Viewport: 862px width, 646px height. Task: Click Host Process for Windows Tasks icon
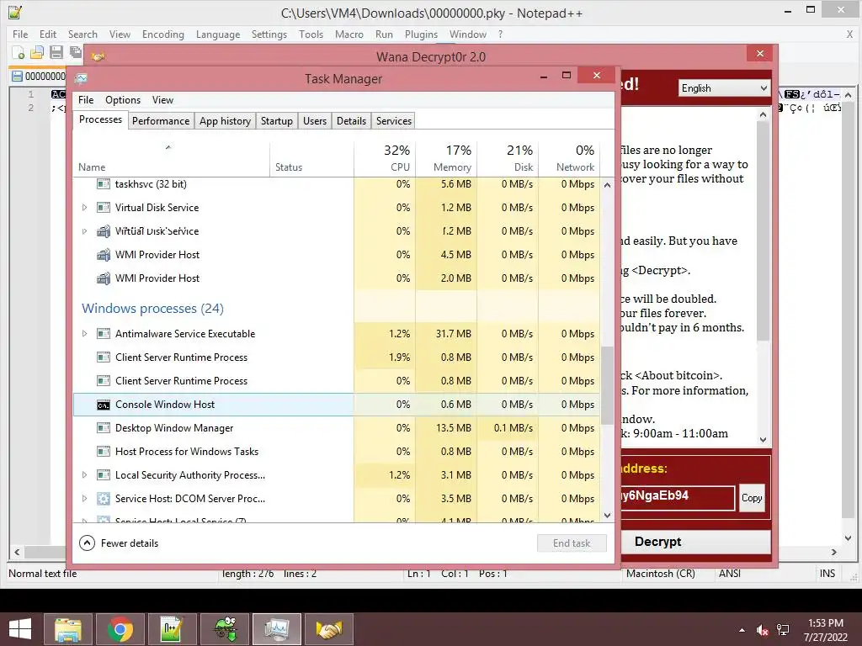click(104, 452)
